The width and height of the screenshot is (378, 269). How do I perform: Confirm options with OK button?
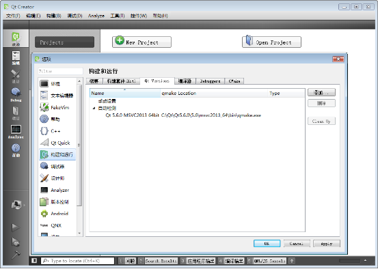tap(267, 244)
